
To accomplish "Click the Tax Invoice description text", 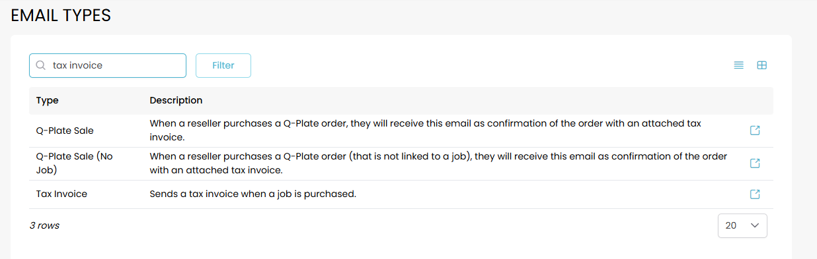I will click(253, 194).
